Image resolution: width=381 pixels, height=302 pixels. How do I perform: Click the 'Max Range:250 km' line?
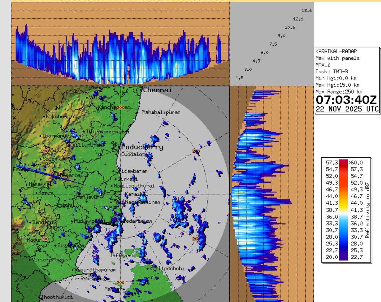[x=339, y=92]
